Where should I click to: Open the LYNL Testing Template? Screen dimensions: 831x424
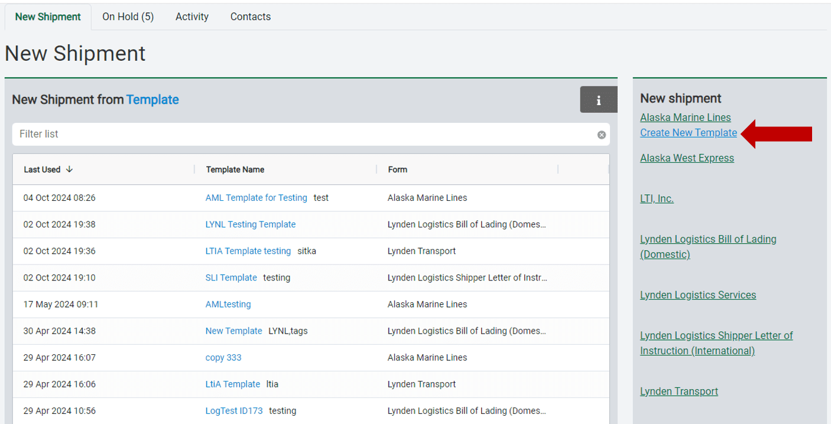[250, 224]
